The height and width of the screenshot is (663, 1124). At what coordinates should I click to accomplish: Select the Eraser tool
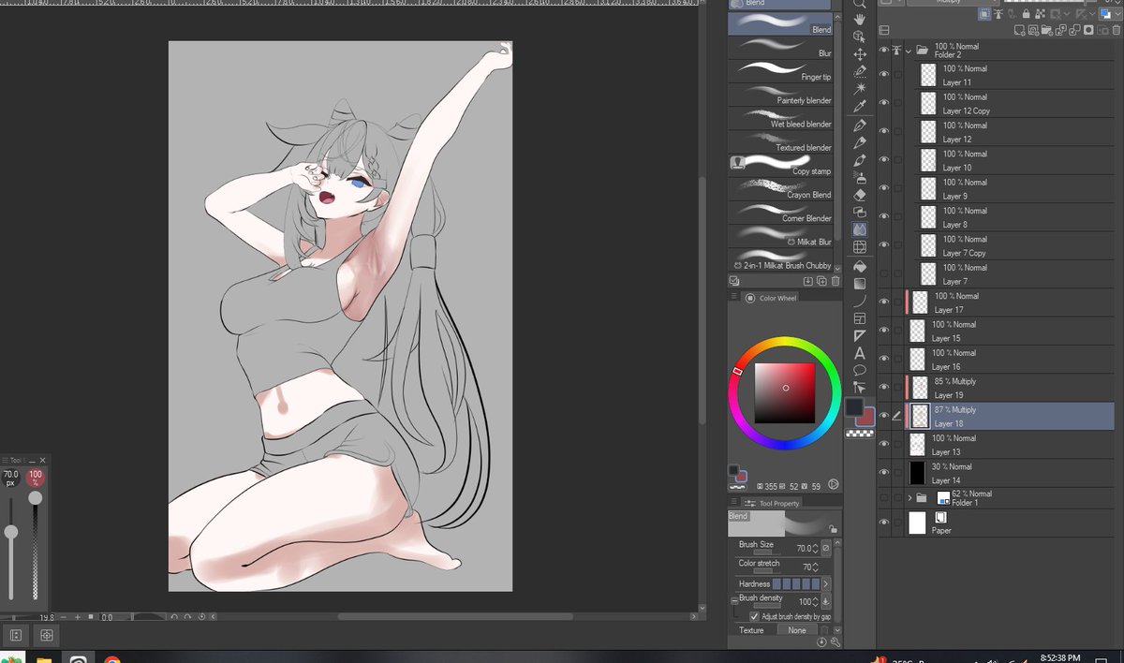click(860, 195)
